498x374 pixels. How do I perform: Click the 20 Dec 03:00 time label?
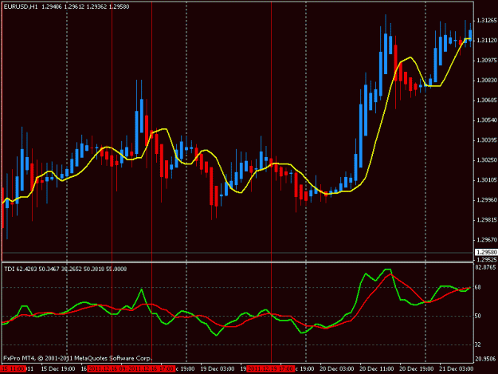point(337,369)
